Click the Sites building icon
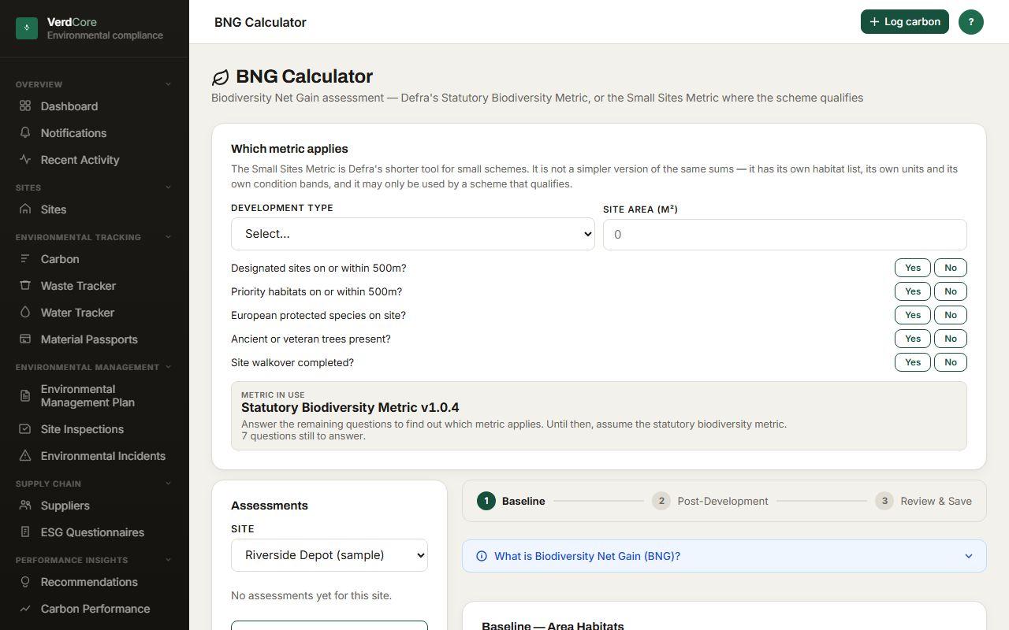Viewport: 1009px width, 630px height. pyautogui.click(x=25, y=209)
